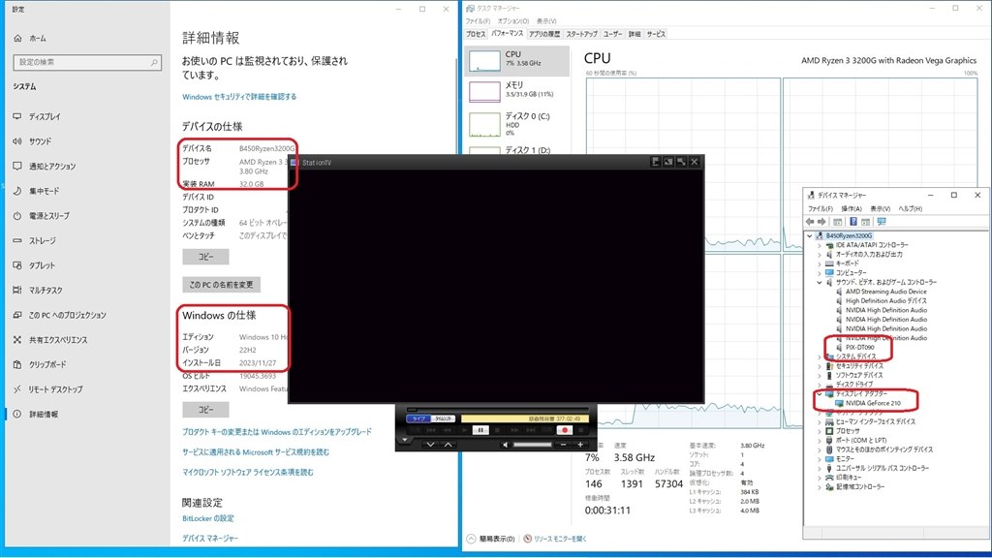992x558 pixels.
Task: Switch StationTV to Live (ライブ) mode
Action: pos(418,418)
